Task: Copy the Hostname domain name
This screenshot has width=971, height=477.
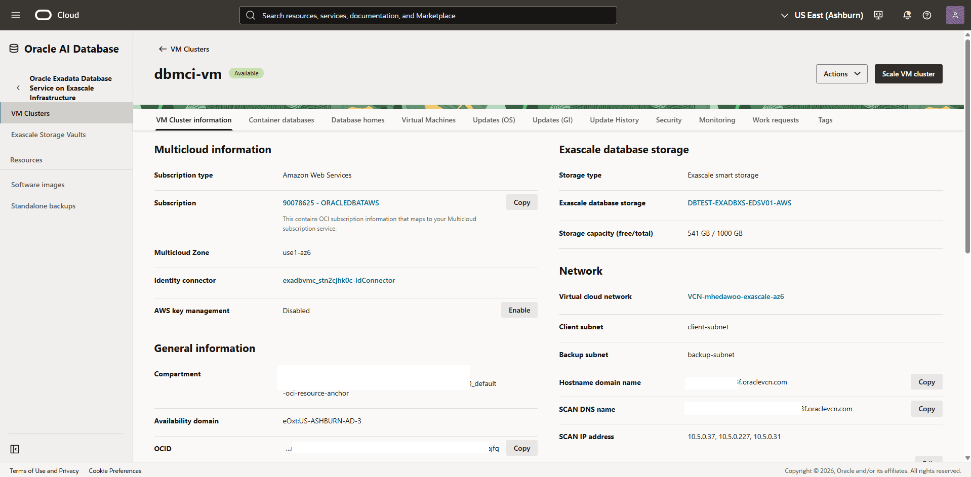Action: (x=926, y=382)
